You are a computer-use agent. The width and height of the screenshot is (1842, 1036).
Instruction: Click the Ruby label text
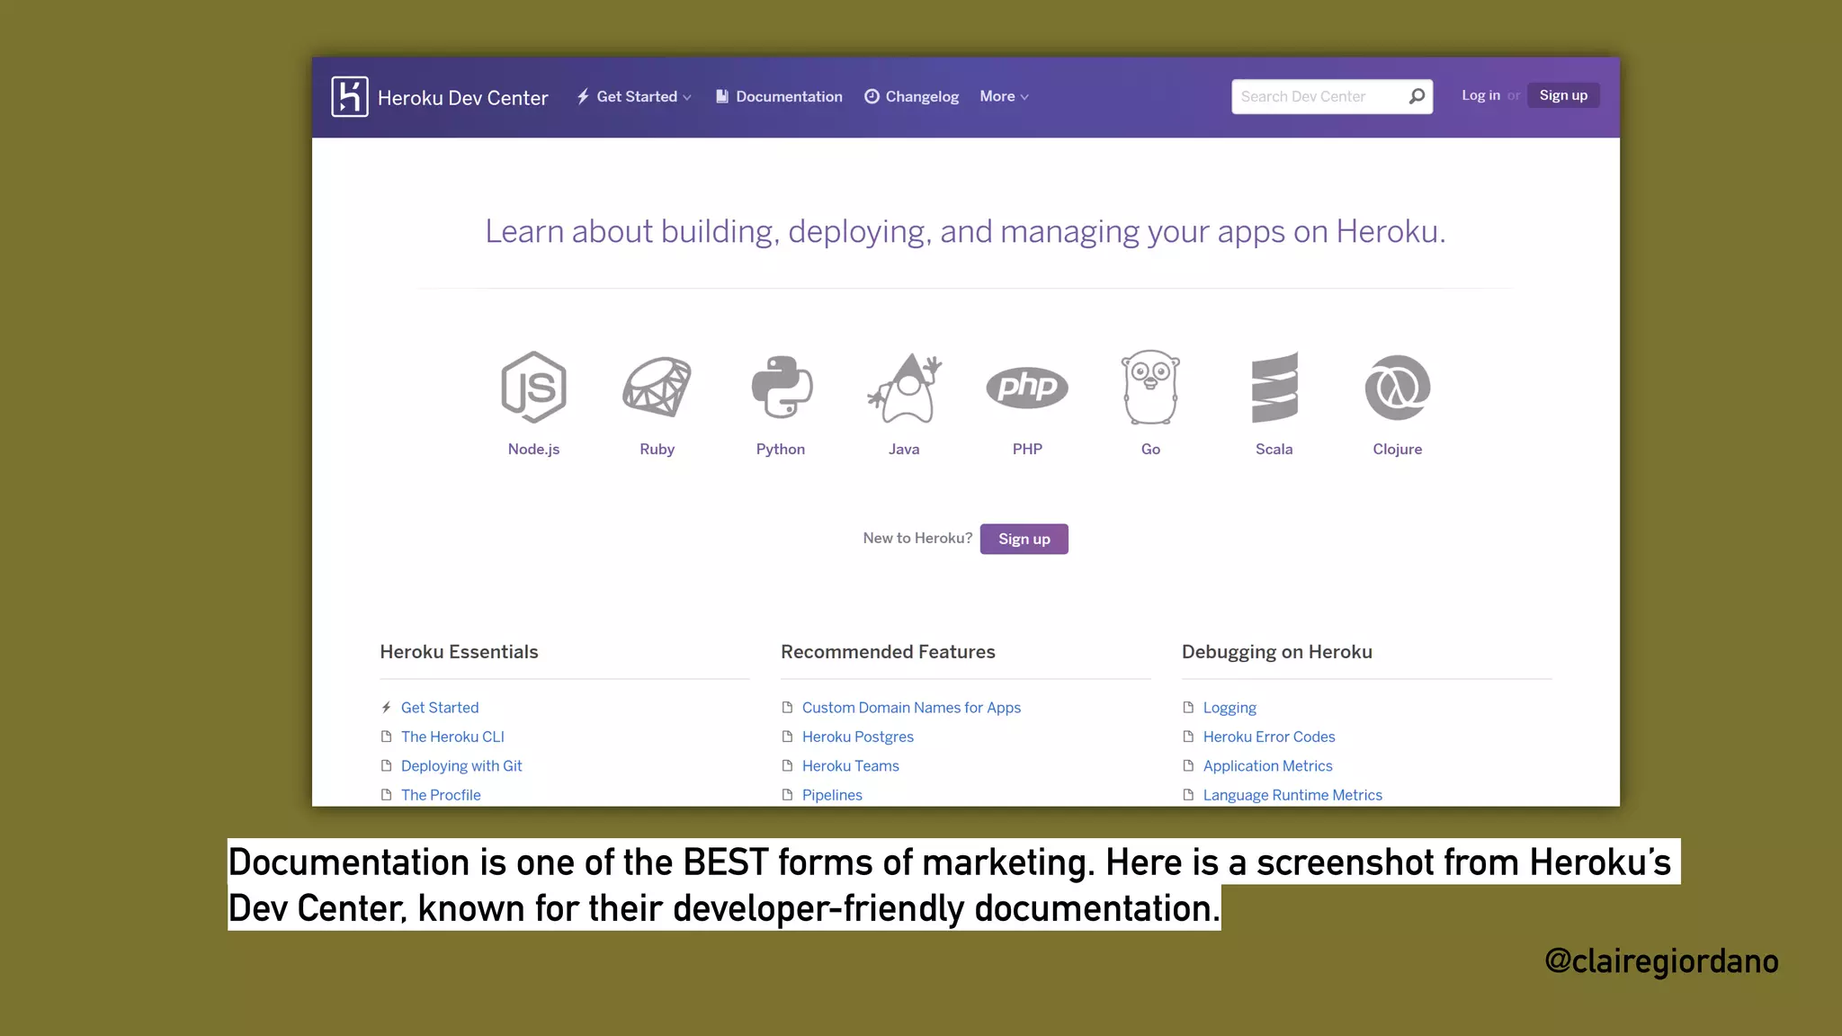pos(657,449)
